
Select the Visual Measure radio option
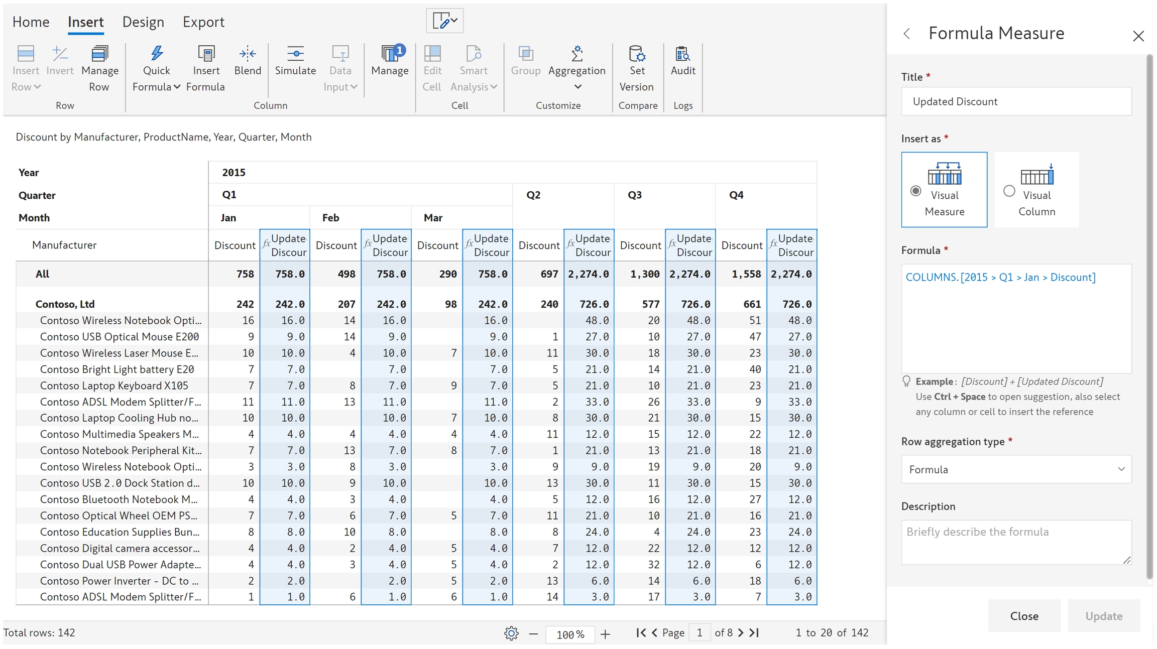[915, 191]
